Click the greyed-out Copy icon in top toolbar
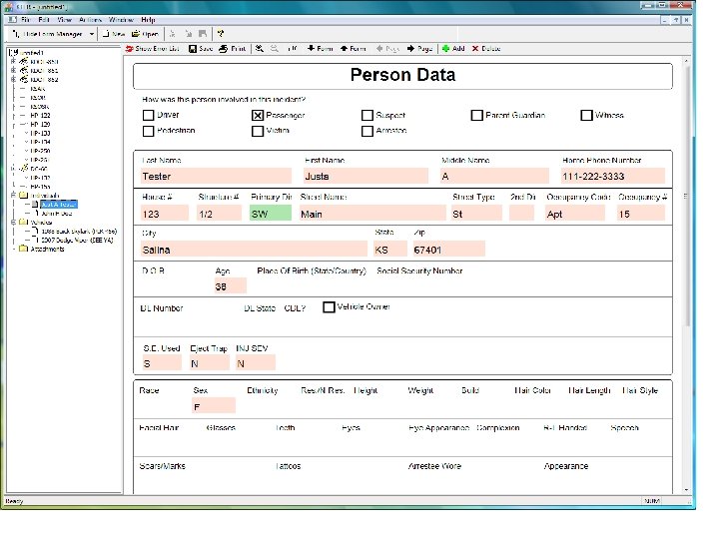 pyautogui.click(x=188, y=34)
